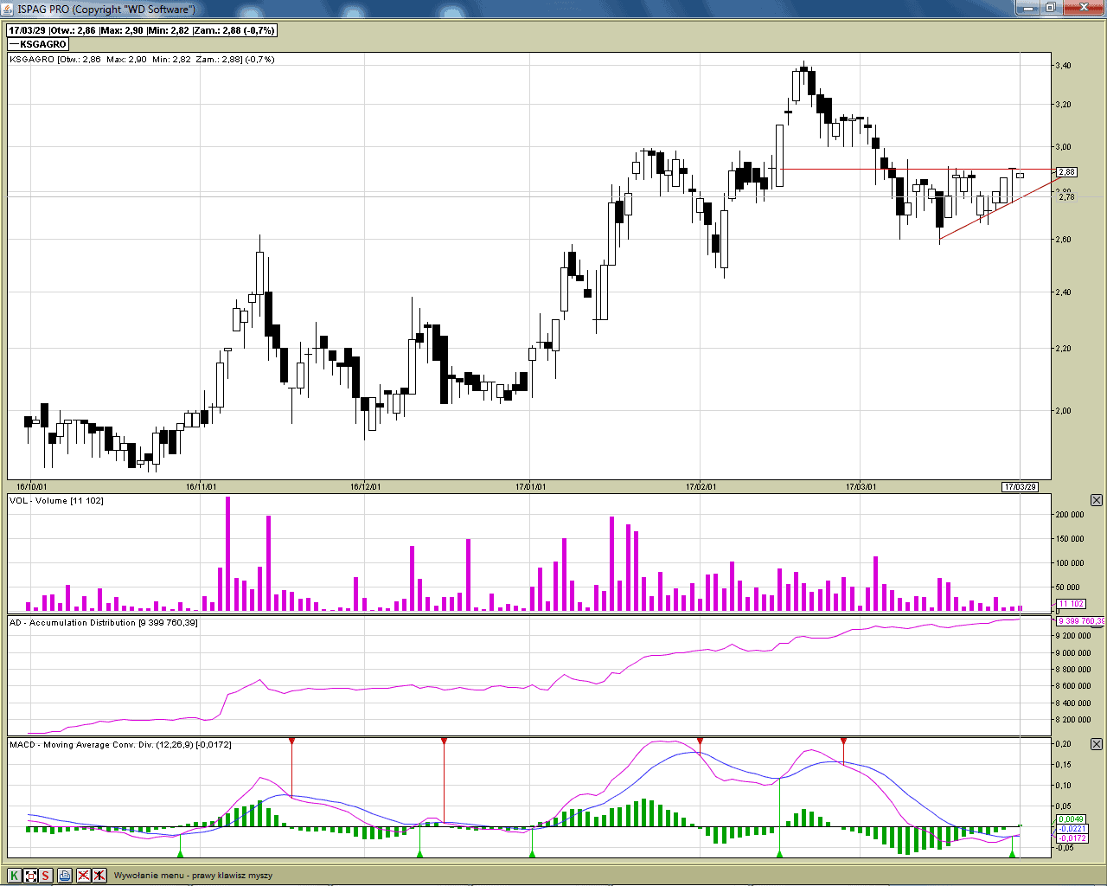The image size is (1107, 886).
Task: Click the crossed-out lines delete icon
Action: point(84,876)
